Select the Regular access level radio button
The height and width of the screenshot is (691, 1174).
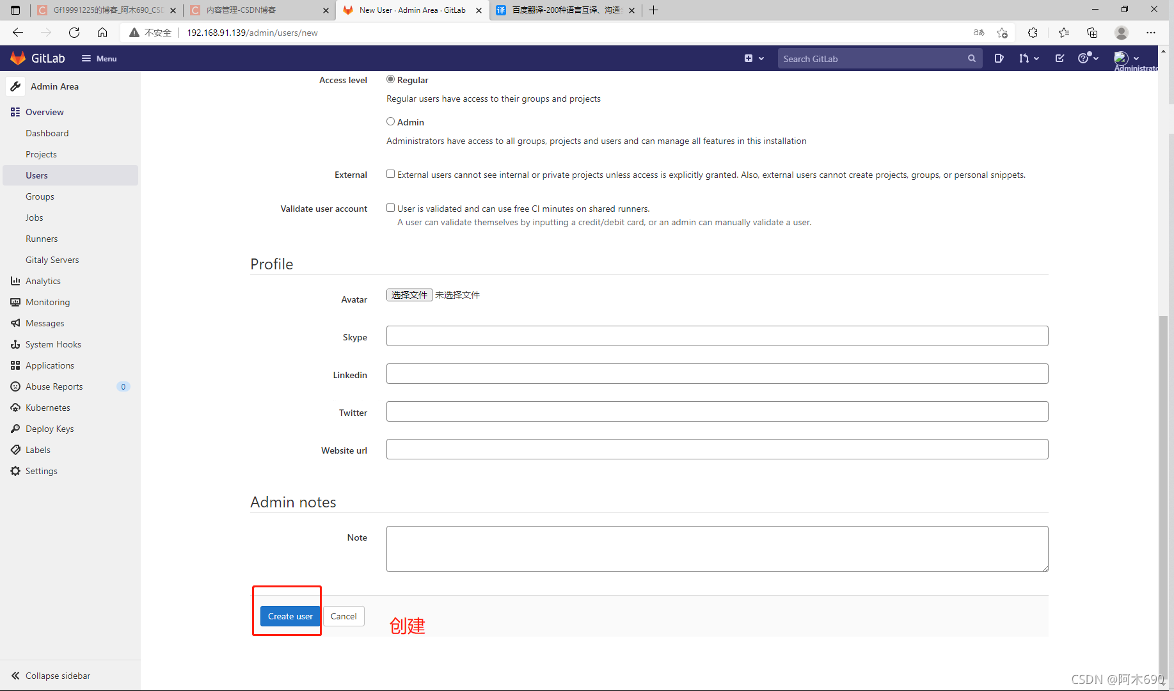pos(390,79)
